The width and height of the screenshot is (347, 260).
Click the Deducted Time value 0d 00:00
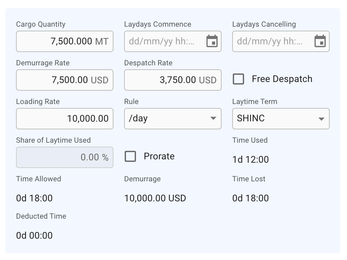34,236
